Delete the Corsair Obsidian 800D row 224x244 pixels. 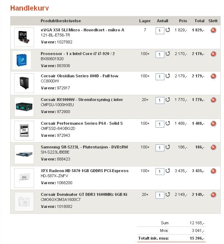(213, 76)
